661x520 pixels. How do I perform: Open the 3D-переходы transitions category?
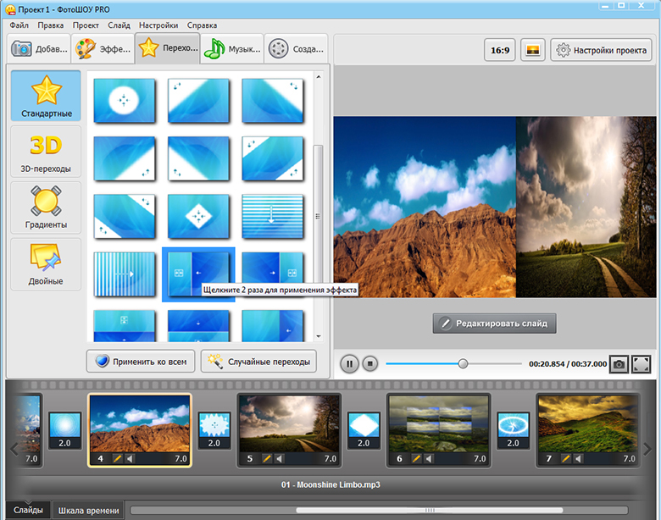click(46, 152)
